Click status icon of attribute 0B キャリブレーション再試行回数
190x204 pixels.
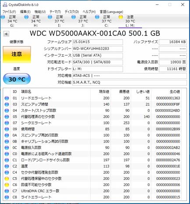point(7,141)
